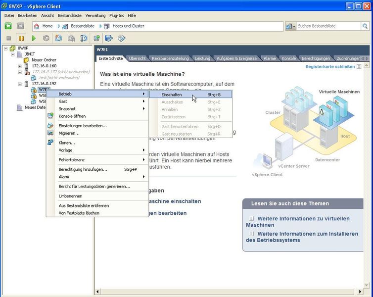Open the Alarme tab
This screenshot has height=297, width=373.
(x=270, y=58)
